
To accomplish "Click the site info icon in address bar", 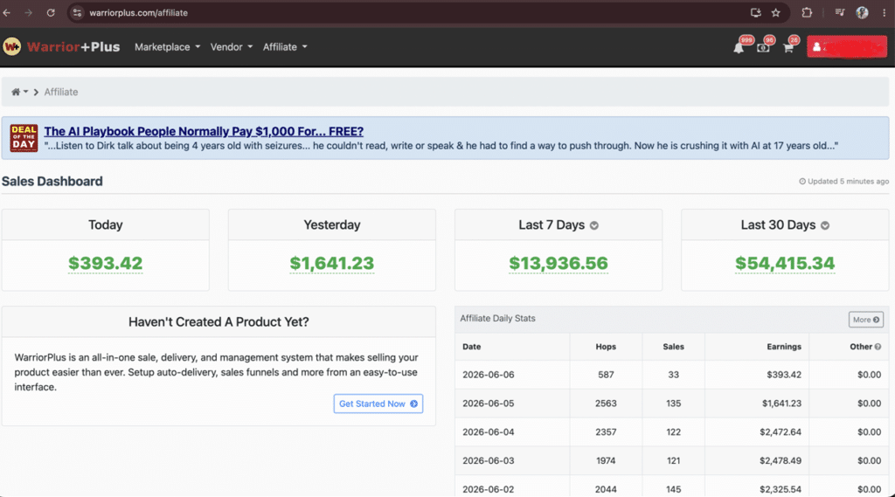I will [77, 12].
